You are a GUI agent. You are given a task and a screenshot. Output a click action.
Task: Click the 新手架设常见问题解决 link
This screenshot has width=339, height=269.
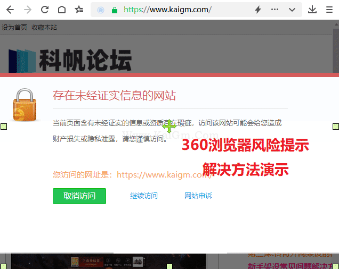pyautogui.click(x=290, y=266)
